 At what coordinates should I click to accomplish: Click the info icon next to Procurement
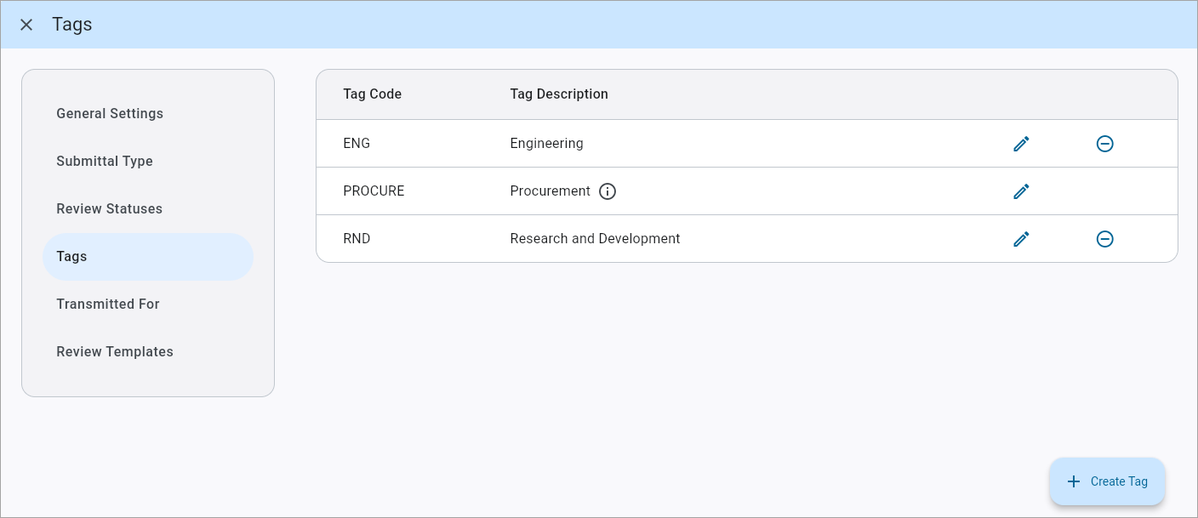607,191
